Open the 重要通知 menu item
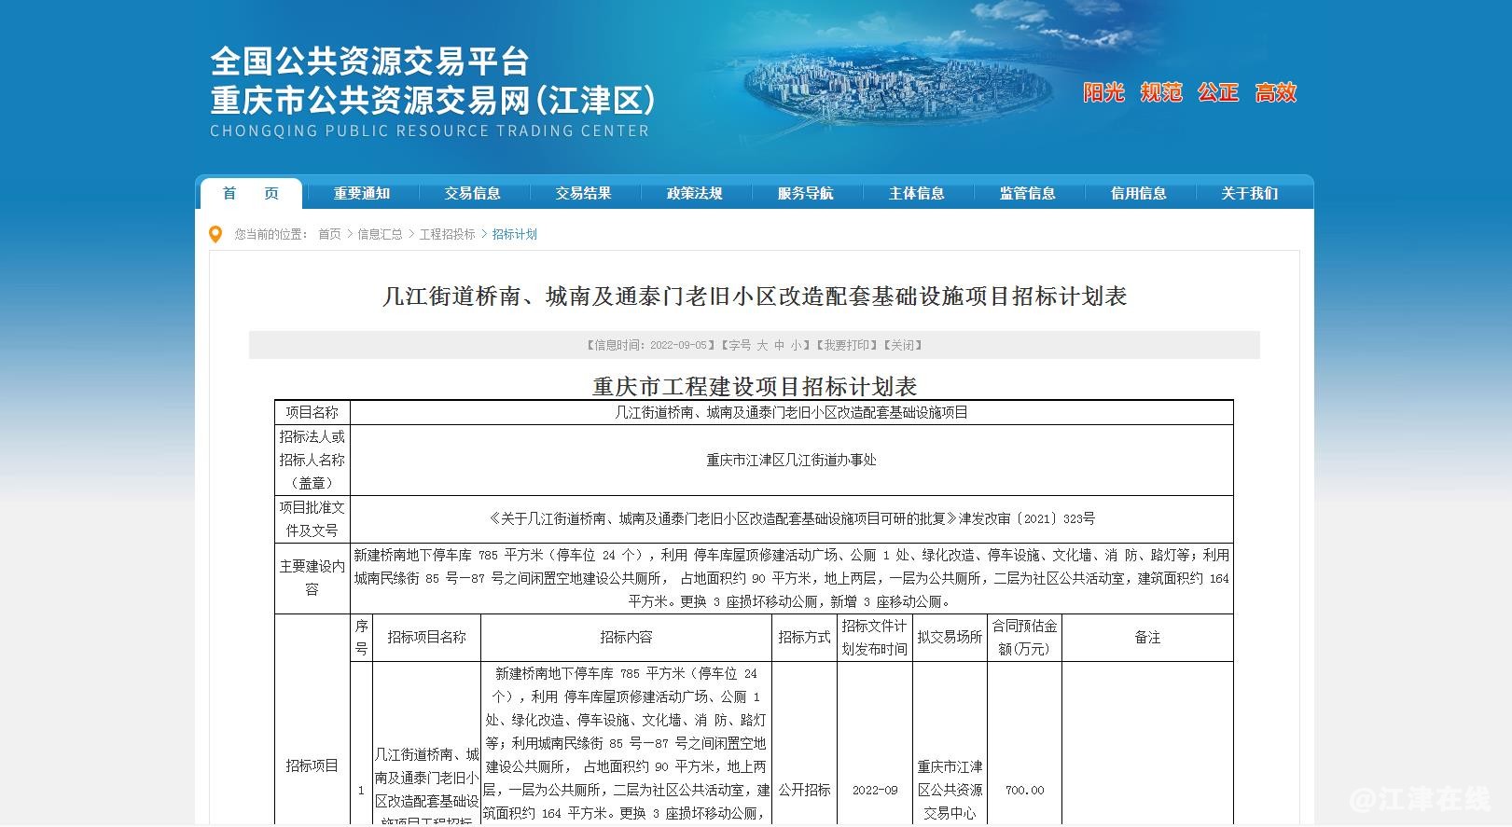The image size is (1512, 827). coord(362,193)
